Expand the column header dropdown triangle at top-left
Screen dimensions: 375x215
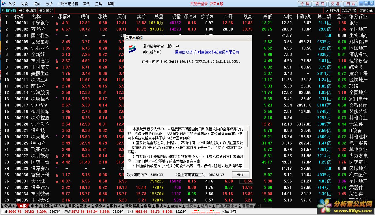[7, 16]
